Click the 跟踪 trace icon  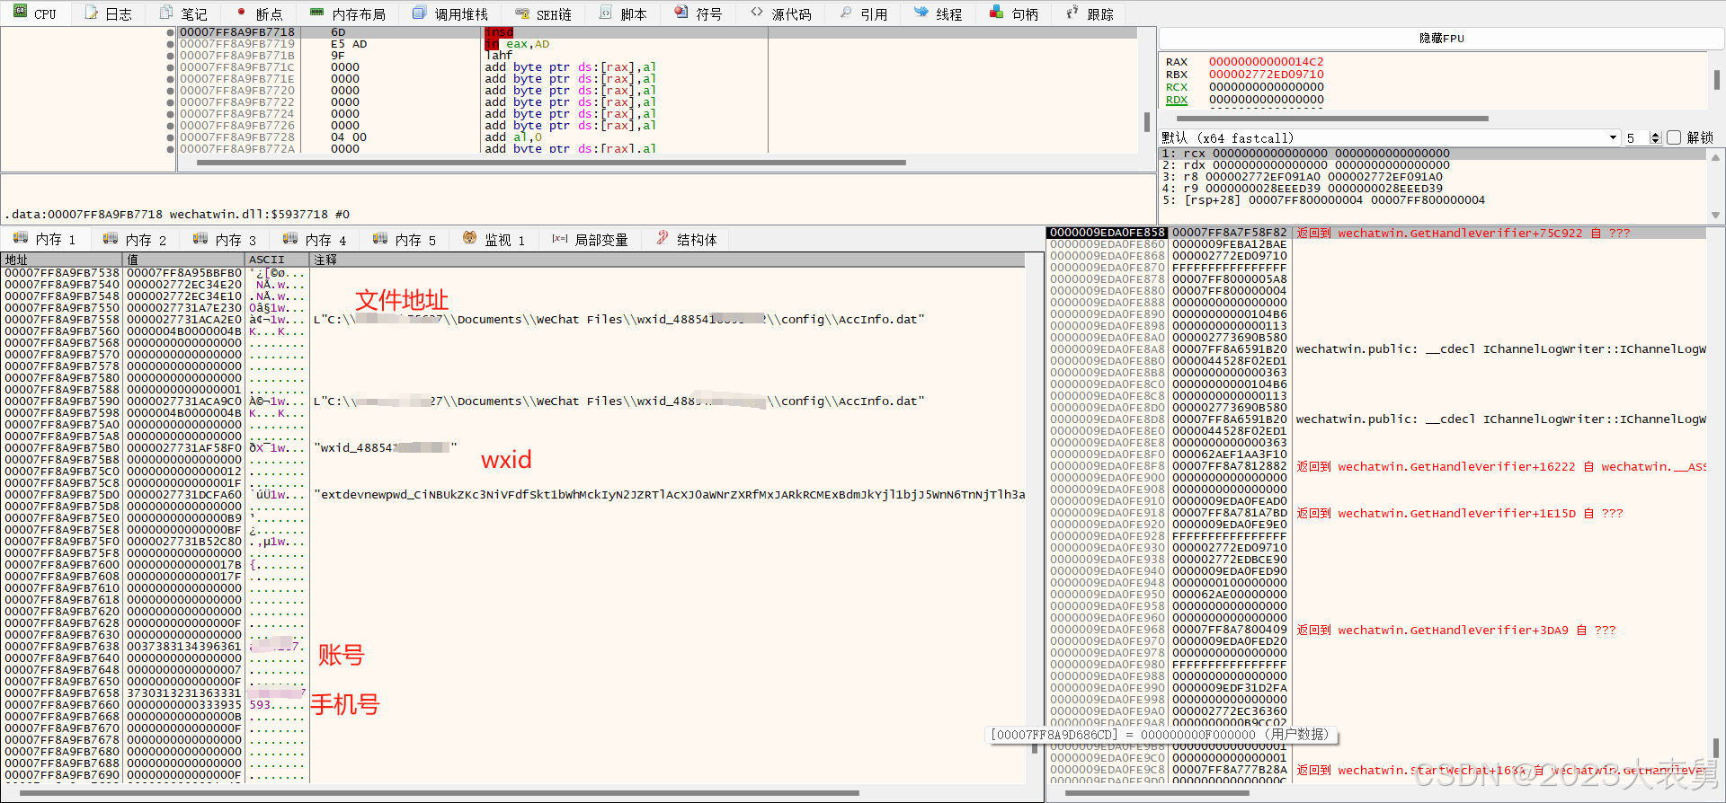tap(1072, 13)
